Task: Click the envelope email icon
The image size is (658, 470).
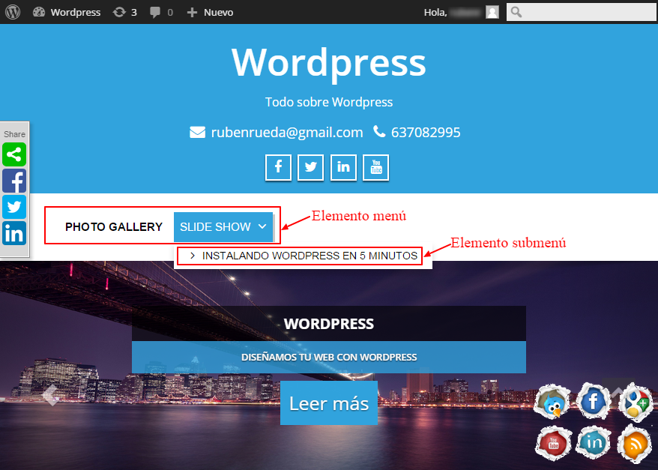Action: point(197,132)
